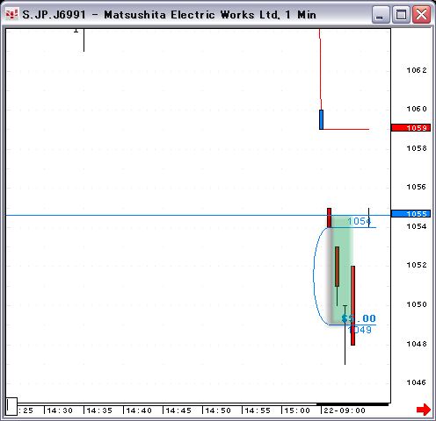
Task: Click the green shaded measurement region
Action: 342,269
